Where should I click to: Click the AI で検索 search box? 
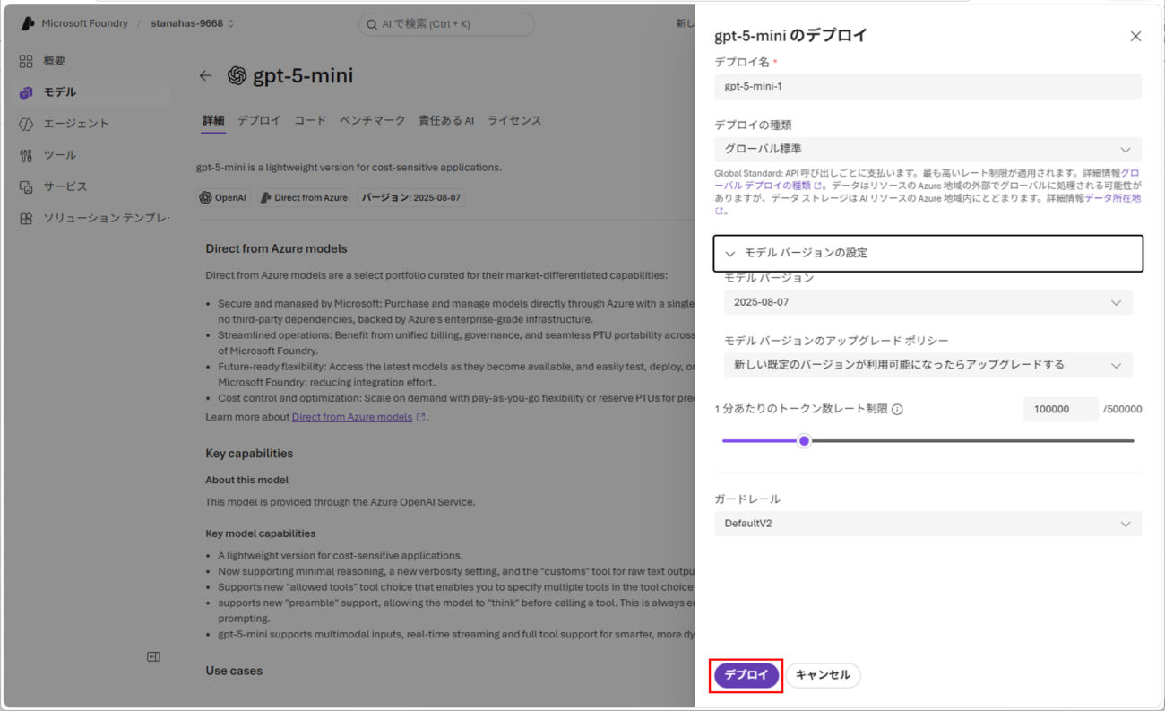pos(446,24)
